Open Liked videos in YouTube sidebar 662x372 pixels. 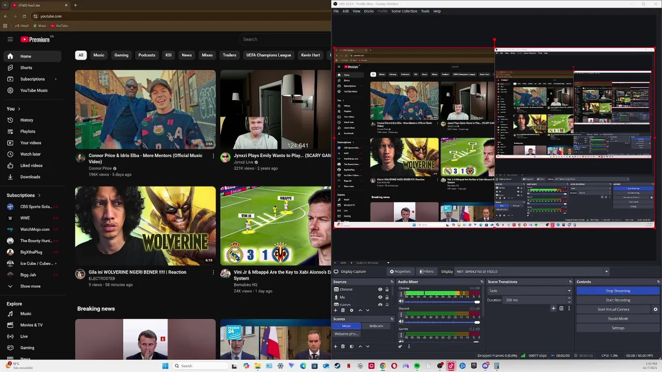coord(32,165)
